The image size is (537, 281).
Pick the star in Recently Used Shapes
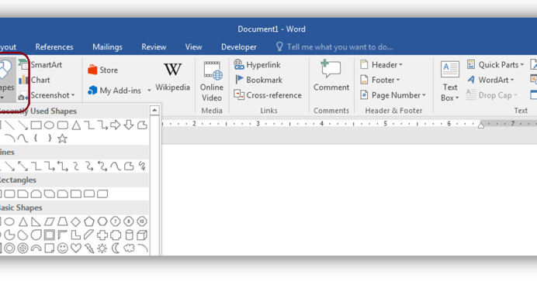pyautogui.click(x=62, y=139)
